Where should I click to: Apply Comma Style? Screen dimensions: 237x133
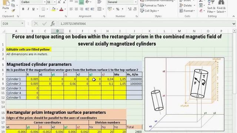click(123, 9)
